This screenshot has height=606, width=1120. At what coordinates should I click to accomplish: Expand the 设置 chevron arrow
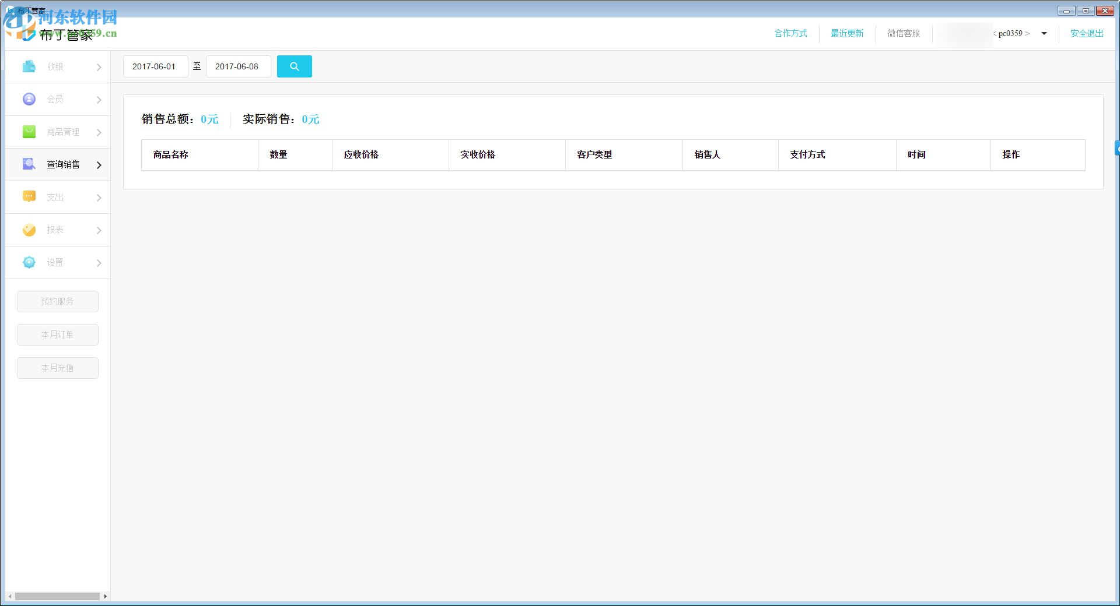point(99,263)
